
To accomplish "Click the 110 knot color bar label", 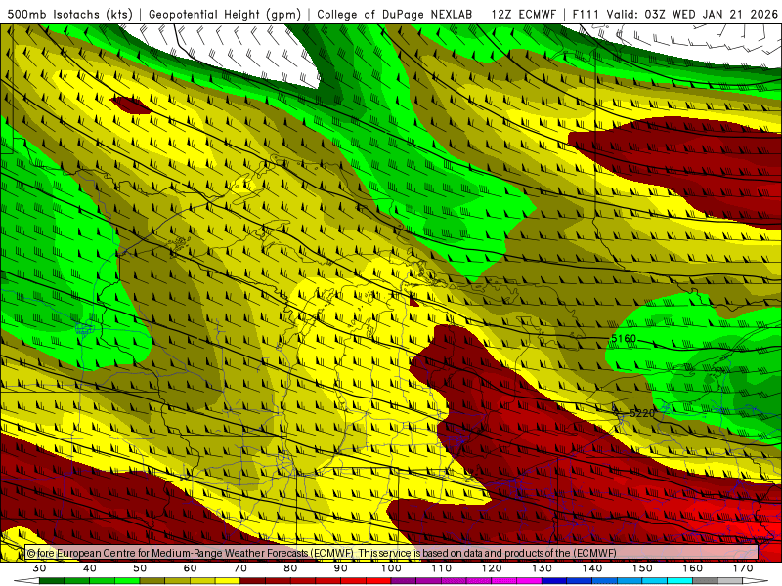I will click(x=442, y=568).
